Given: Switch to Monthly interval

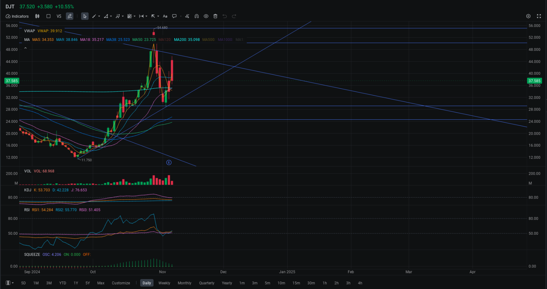Looking at the screenshot, I should (185, 283).
